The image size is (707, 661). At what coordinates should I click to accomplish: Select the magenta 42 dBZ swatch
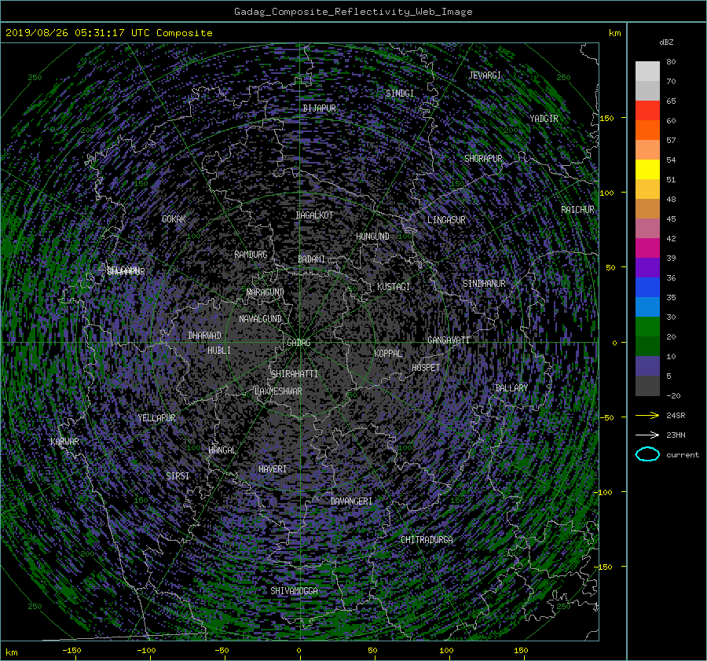[647, 248]
